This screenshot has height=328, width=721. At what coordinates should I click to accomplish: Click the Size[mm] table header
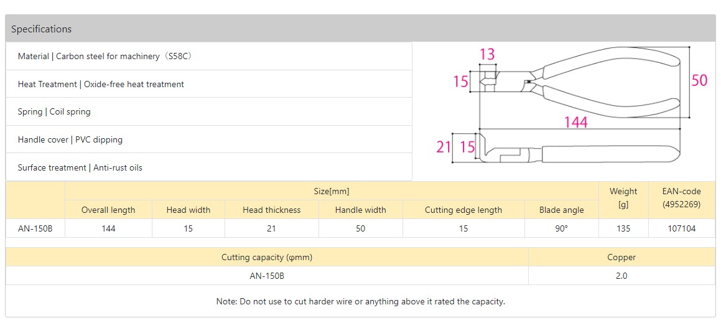(x=332, y=191)
